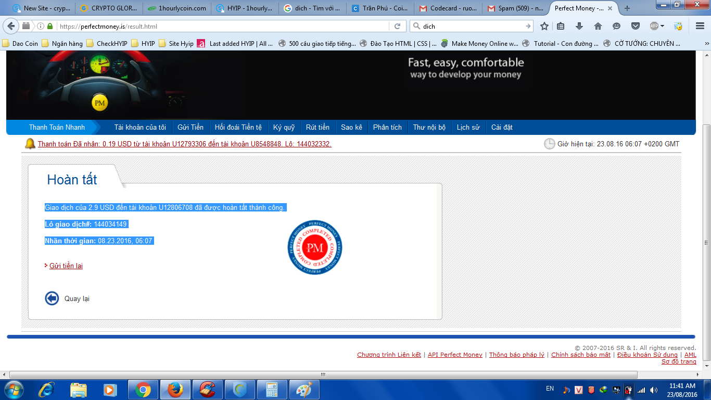Image resolution: width=711 pixels, height=400 pixels.
Task: Open the Gửi Tiền menu item
Action: pos(191,127)
